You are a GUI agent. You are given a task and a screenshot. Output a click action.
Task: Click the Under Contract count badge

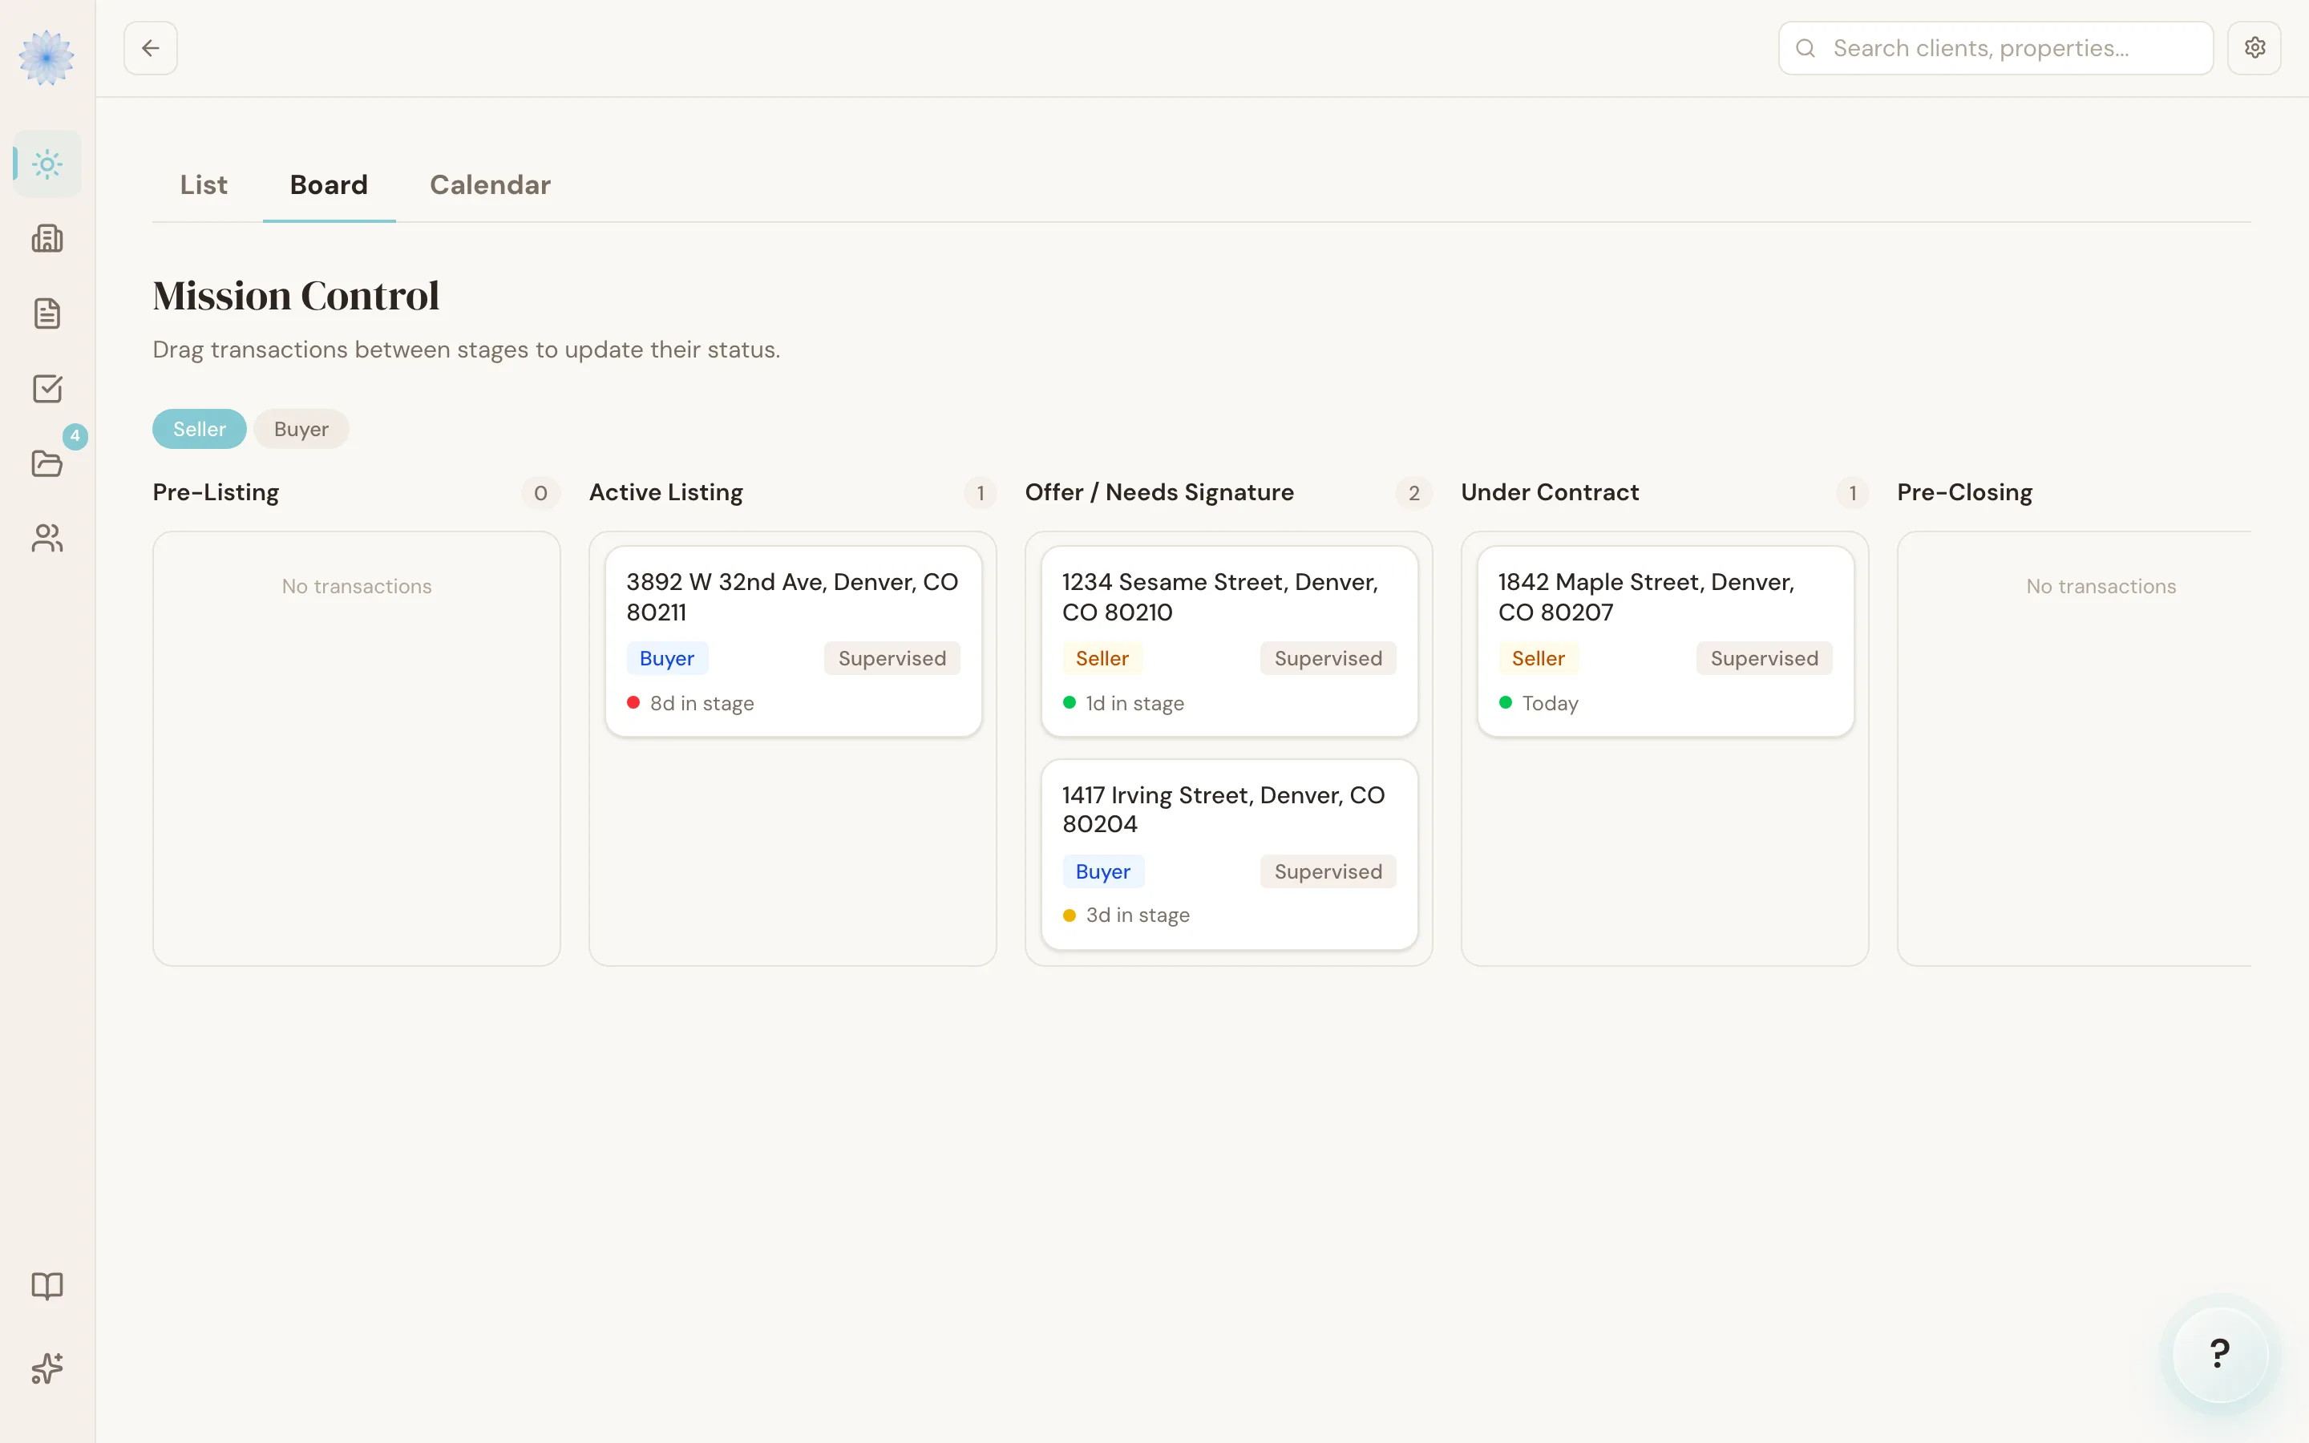[1852, 493]
